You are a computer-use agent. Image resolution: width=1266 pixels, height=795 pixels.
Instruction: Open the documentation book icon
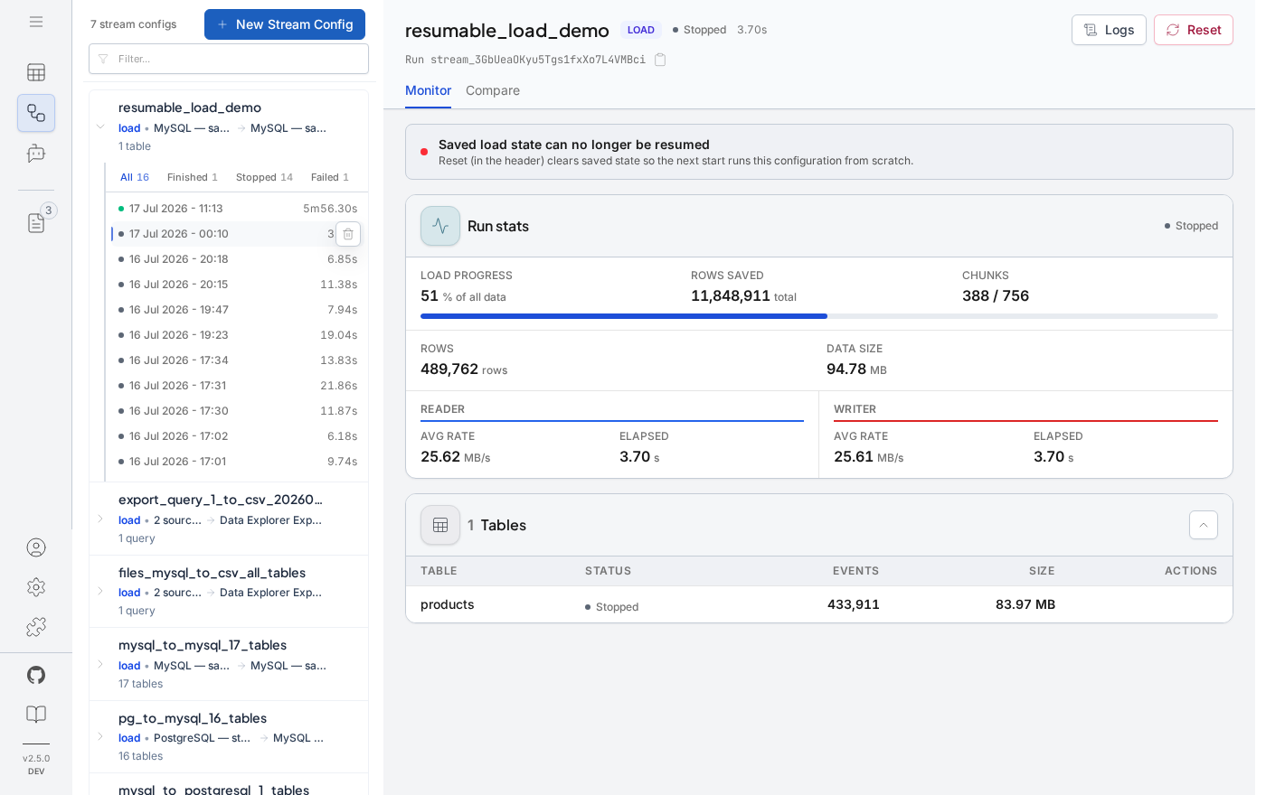click(x=36, y=715)
